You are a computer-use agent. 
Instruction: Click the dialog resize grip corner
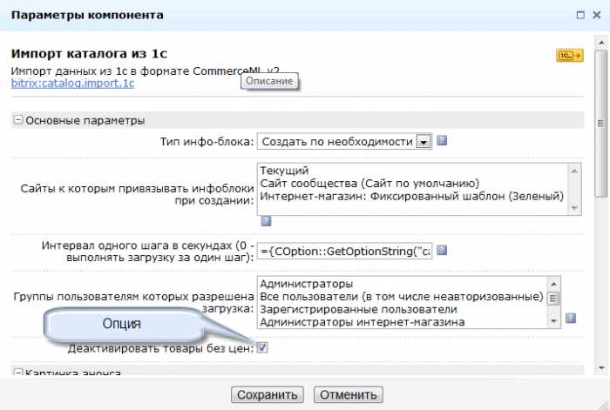coord(603,405)
